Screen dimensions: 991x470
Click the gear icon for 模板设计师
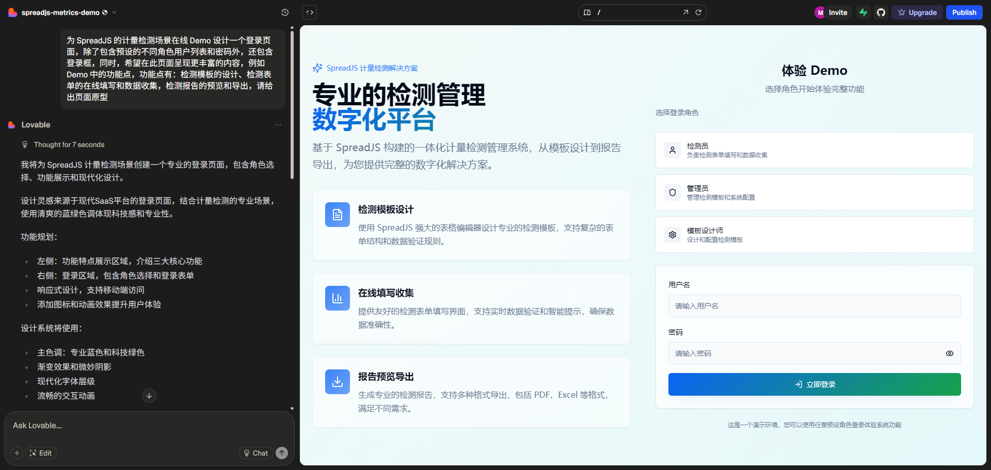pos(673,235)
